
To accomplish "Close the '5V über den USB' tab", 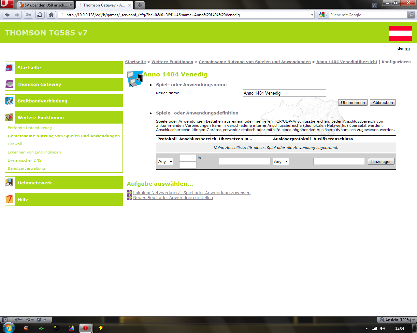I will pos(71,5).
